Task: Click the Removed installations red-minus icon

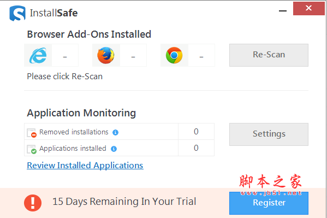Action: click(x=32, y=133)
